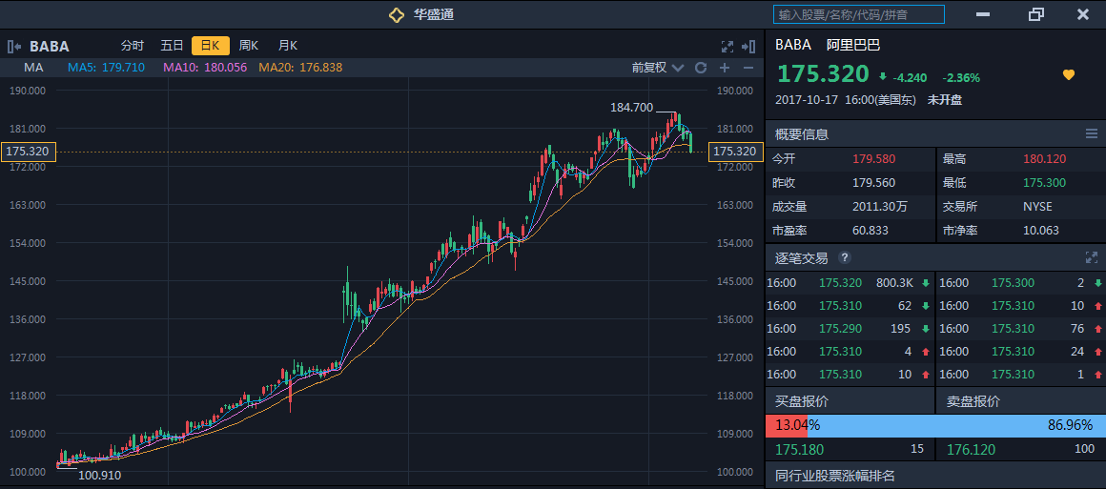The image size is (1106, 489).
Task: Refresh the K-line chart
Action: (701, 68)
